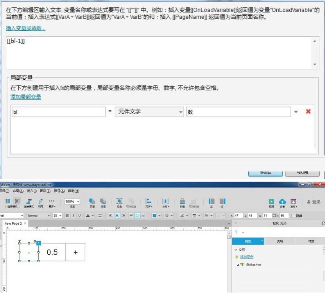Select the Pen tool in the toolbar
Viewport: 328px width, 293px height.
tap(40, 202)
